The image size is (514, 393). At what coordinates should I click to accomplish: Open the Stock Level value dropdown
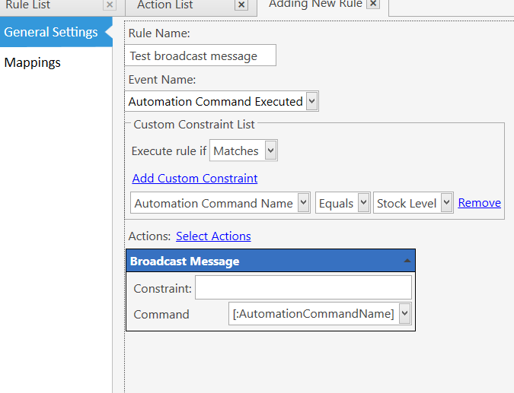(446, 203)
